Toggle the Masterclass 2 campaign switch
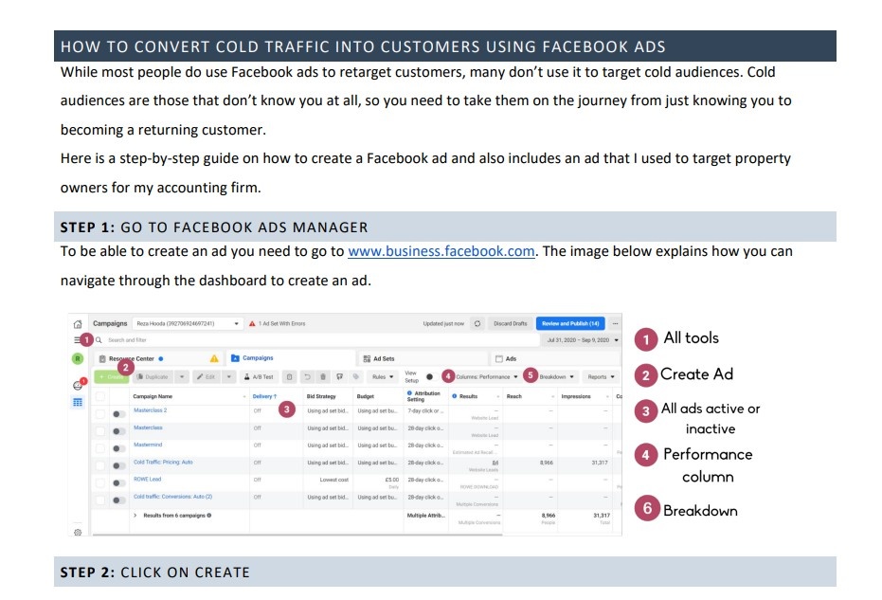The width and height of the screenshot is (882, 600). [118, 414]
